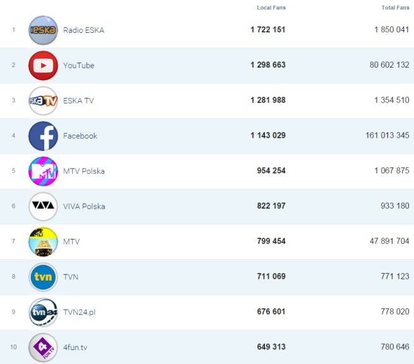Click the Radio ESKA logo icon
This screenshot has width=414, height=364.
[x=43, y=30]
